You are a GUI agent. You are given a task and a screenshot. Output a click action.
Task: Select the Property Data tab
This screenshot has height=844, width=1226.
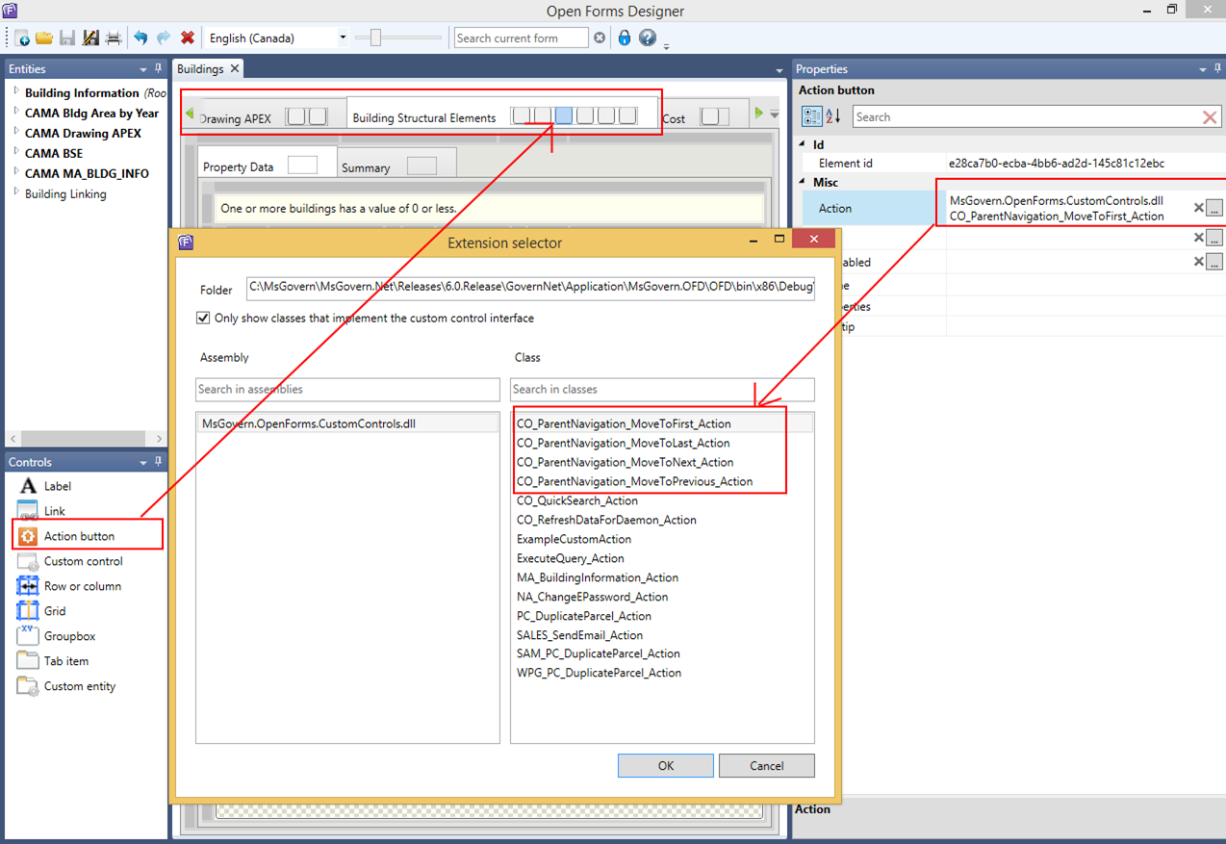tap(238, 166)
